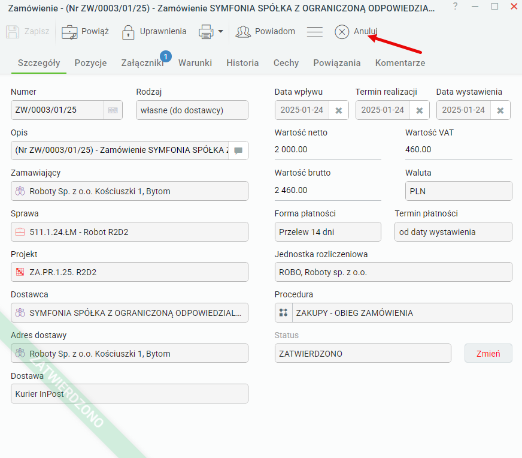Click the Powiadom text label

[x=275, y=31]
